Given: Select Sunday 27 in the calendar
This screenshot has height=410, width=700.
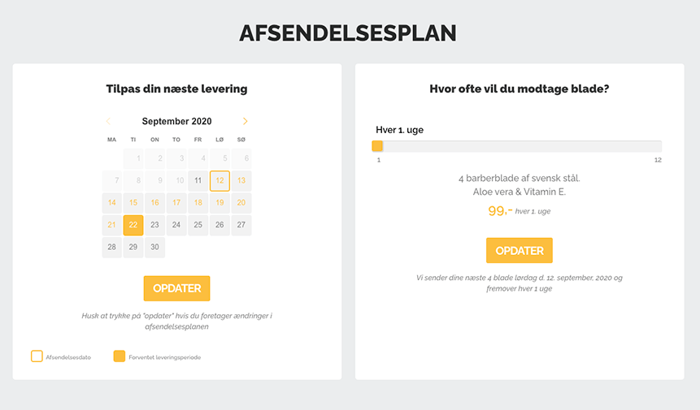Looking at the screenshot, I should tap(241, 225).
